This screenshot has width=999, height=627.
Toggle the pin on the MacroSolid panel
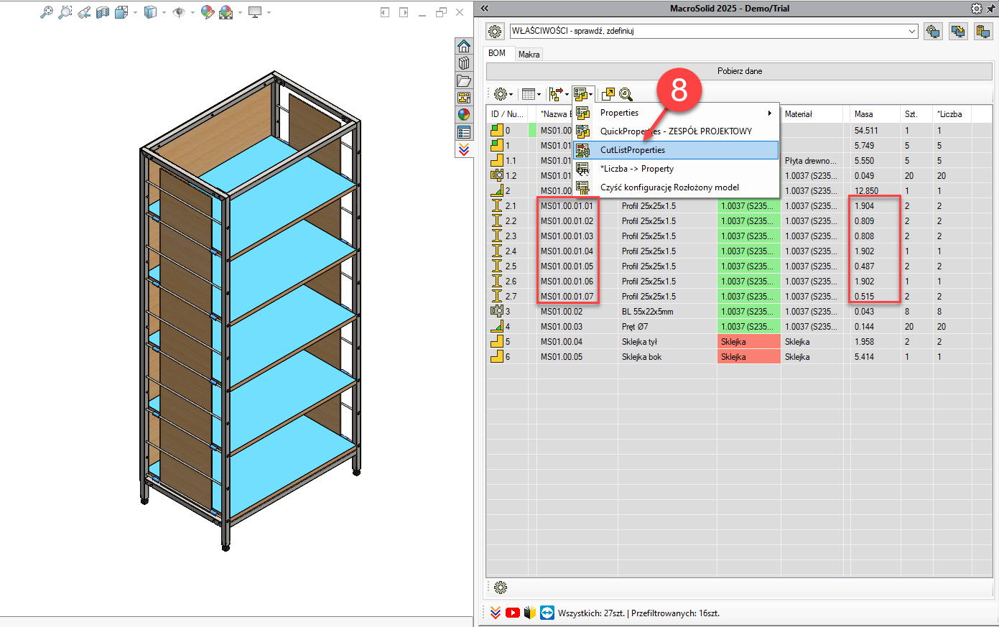990,9
